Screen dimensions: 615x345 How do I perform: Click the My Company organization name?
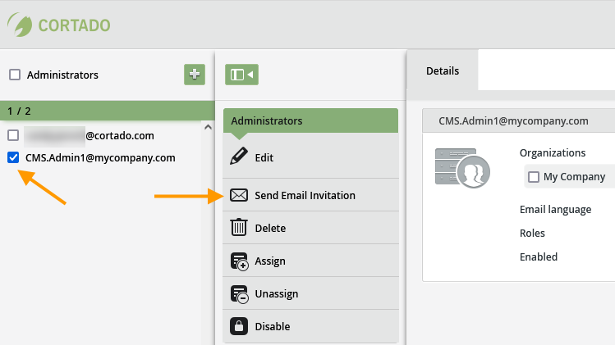574,177
